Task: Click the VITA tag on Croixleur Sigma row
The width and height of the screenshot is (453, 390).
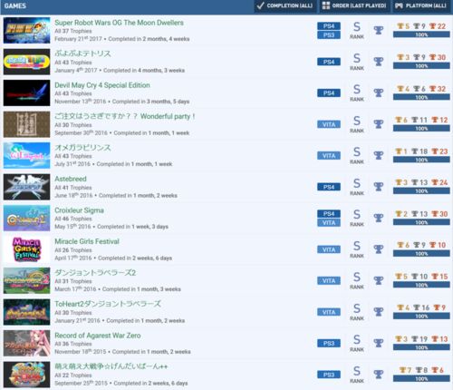Action: tap(329, 223)
